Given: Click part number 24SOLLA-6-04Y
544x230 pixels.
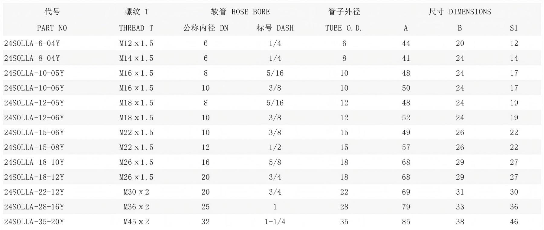Looking at the screenshot, I should click(x=32, y=44).
